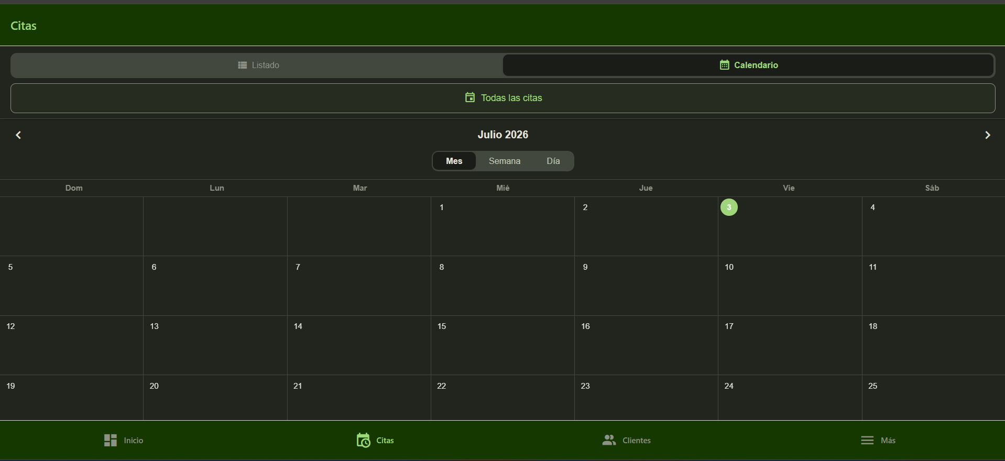1005x461 pixels.
Task: Click the Lun weekday header
Action: pyautogui.click(x=217, y=188)
